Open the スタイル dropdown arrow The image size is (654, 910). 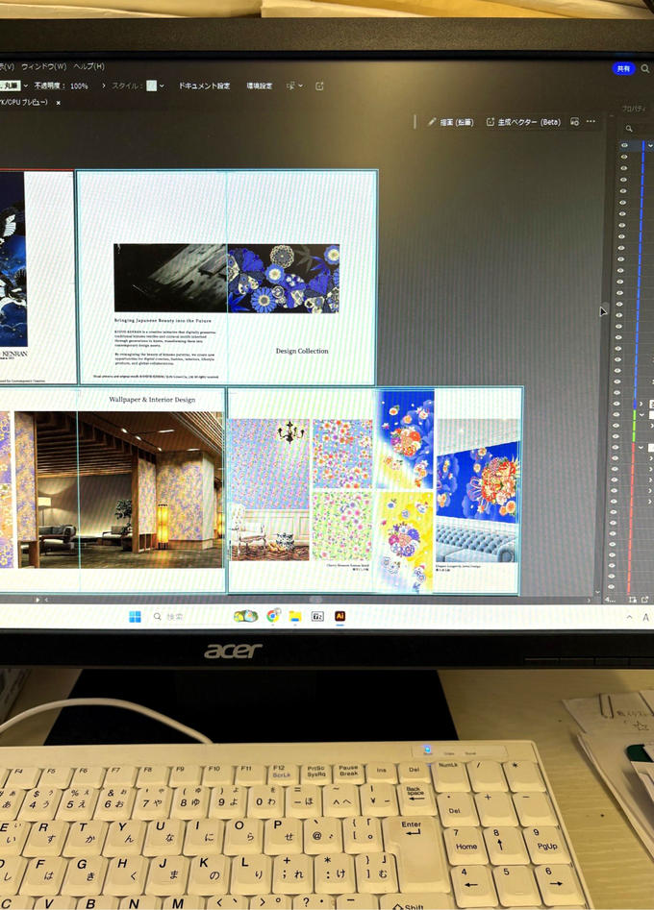click(162, 86)
